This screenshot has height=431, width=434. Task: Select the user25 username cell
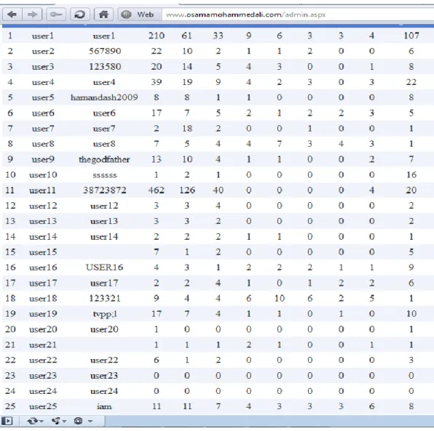coord(43,406)
